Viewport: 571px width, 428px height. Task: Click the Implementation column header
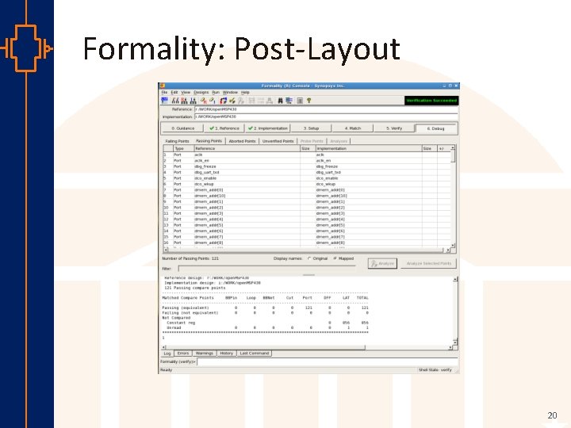(x=369, y=148)
